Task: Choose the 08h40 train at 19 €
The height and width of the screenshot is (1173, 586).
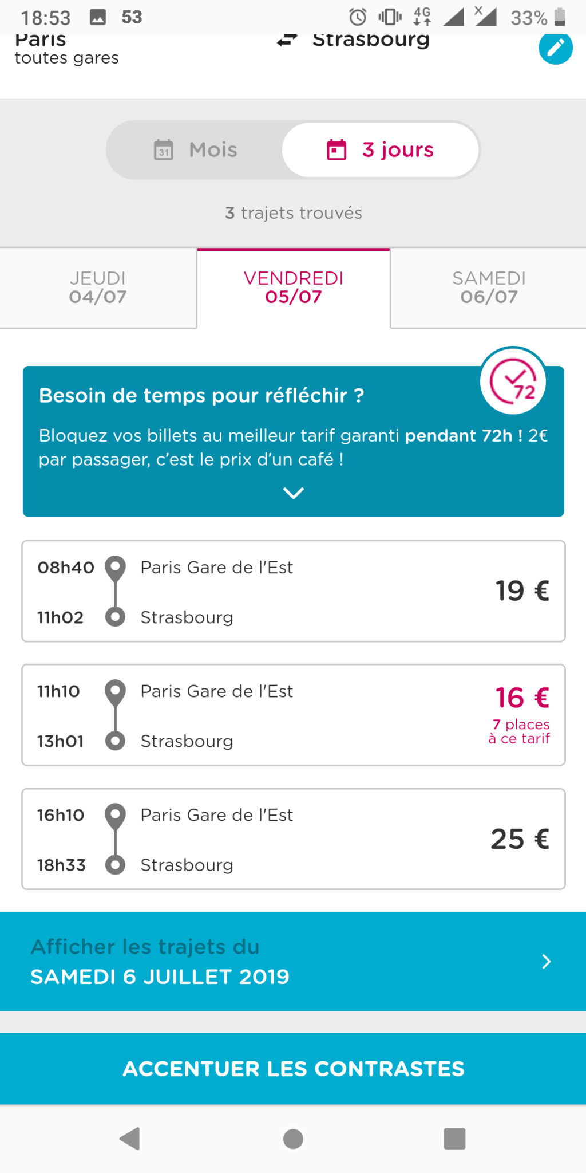Action: coord(294,591)
